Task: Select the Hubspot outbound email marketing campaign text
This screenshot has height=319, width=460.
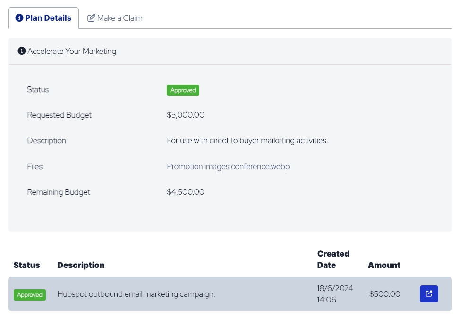Action: tap(136, 294)
